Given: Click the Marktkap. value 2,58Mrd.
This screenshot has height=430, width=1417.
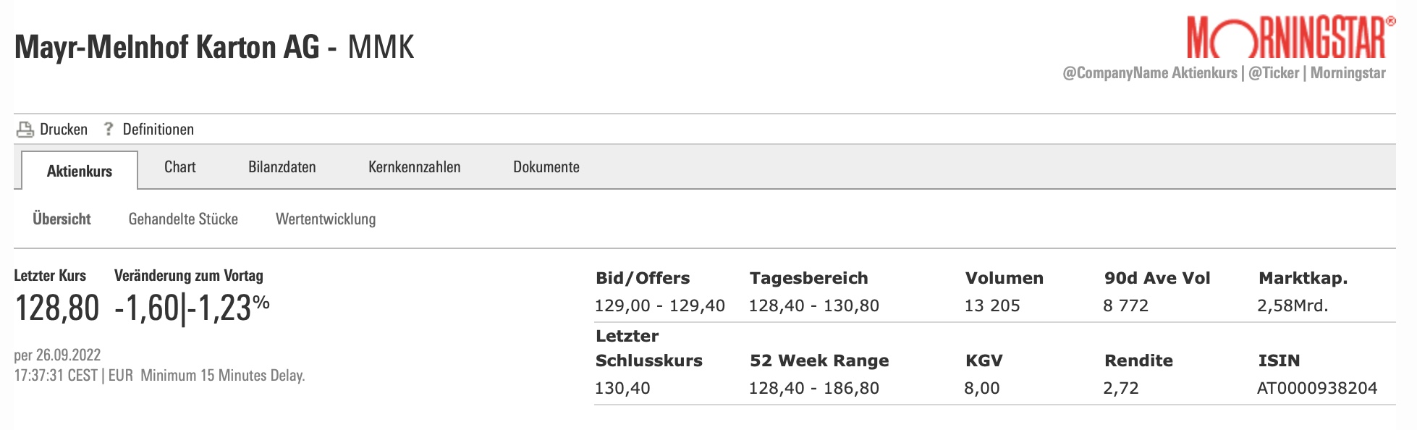Looking at the screenshot, I should coord(1293,305).
